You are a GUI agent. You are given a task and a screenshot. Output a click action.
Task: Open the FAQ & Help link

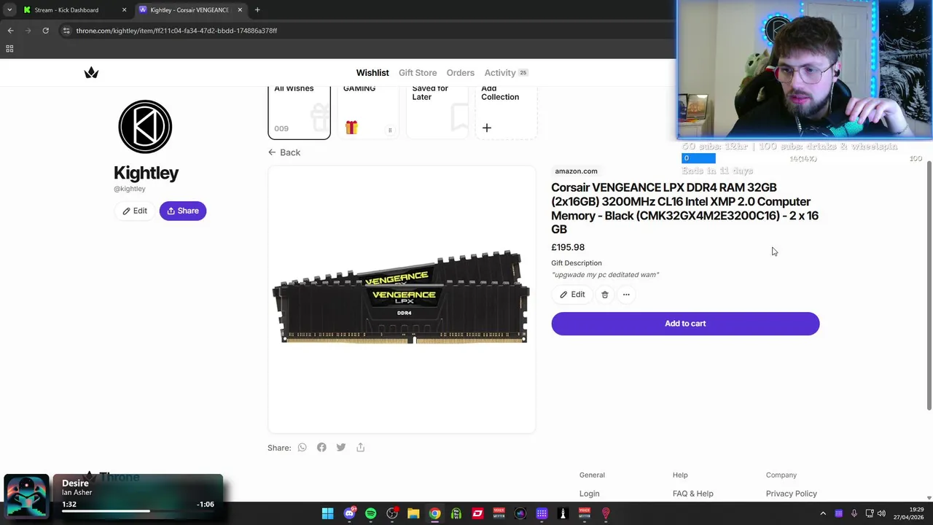click(693, 494)
